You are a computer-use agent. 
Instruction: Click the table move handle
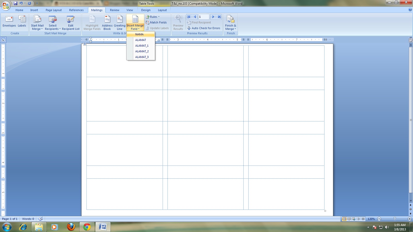(85, 44)
